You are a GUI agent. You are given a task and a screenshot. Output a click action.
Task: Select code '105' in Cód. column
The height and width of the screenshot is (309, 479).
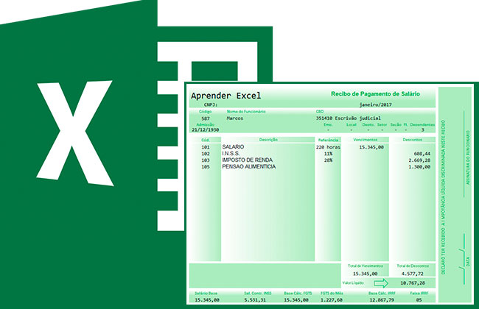[206, 167]
